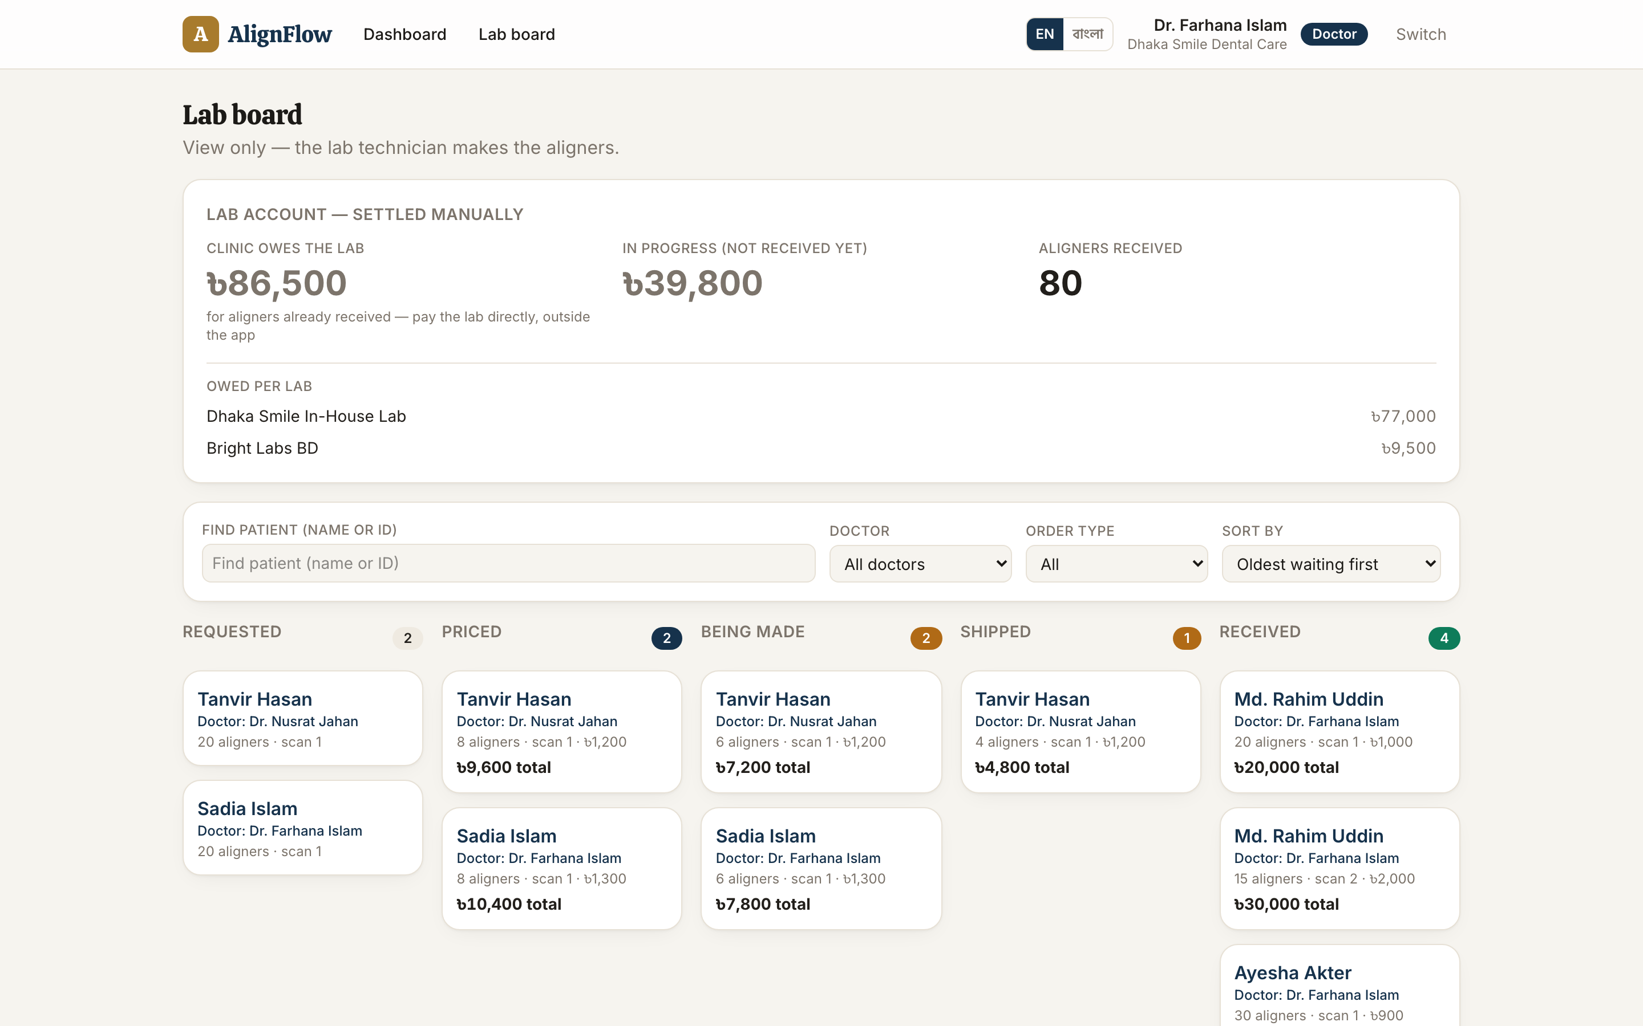
Task: Click the BEING MADE column header
Action: 752,632
